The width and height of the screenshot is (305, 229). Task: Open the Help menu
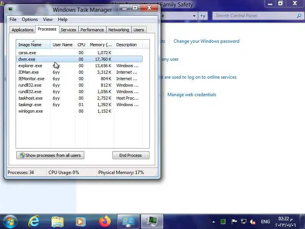[63, 19]
